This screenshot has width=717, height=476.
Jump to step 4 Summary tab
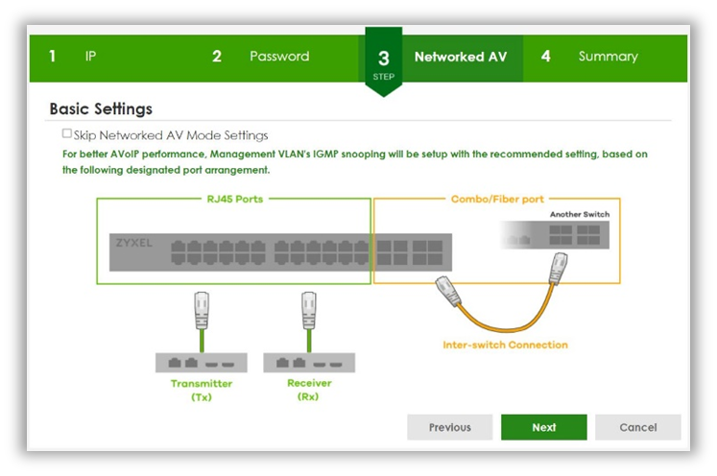(607, 57)
